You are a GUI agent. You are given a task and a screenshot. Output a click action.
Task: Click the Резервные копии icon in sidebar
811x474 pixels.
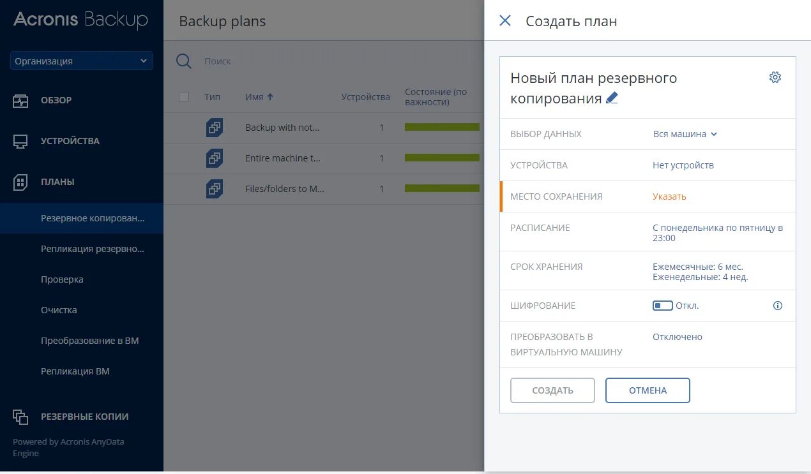(20, 417)
